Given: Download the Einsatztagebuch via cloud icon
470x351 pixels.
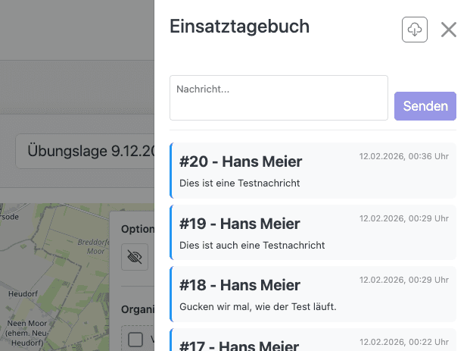Looking at the screenshot, I should coord(415,30).
